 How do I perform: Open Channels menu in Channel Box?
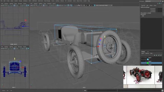[143, 5]
